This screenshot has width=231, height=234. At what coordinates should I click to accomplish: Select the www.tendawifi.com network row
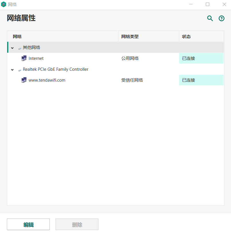tap(116, 80)
